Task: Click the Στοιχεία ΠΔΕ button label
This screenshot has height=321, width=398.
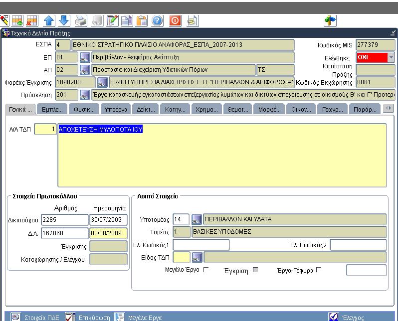Action: [41, 318]
